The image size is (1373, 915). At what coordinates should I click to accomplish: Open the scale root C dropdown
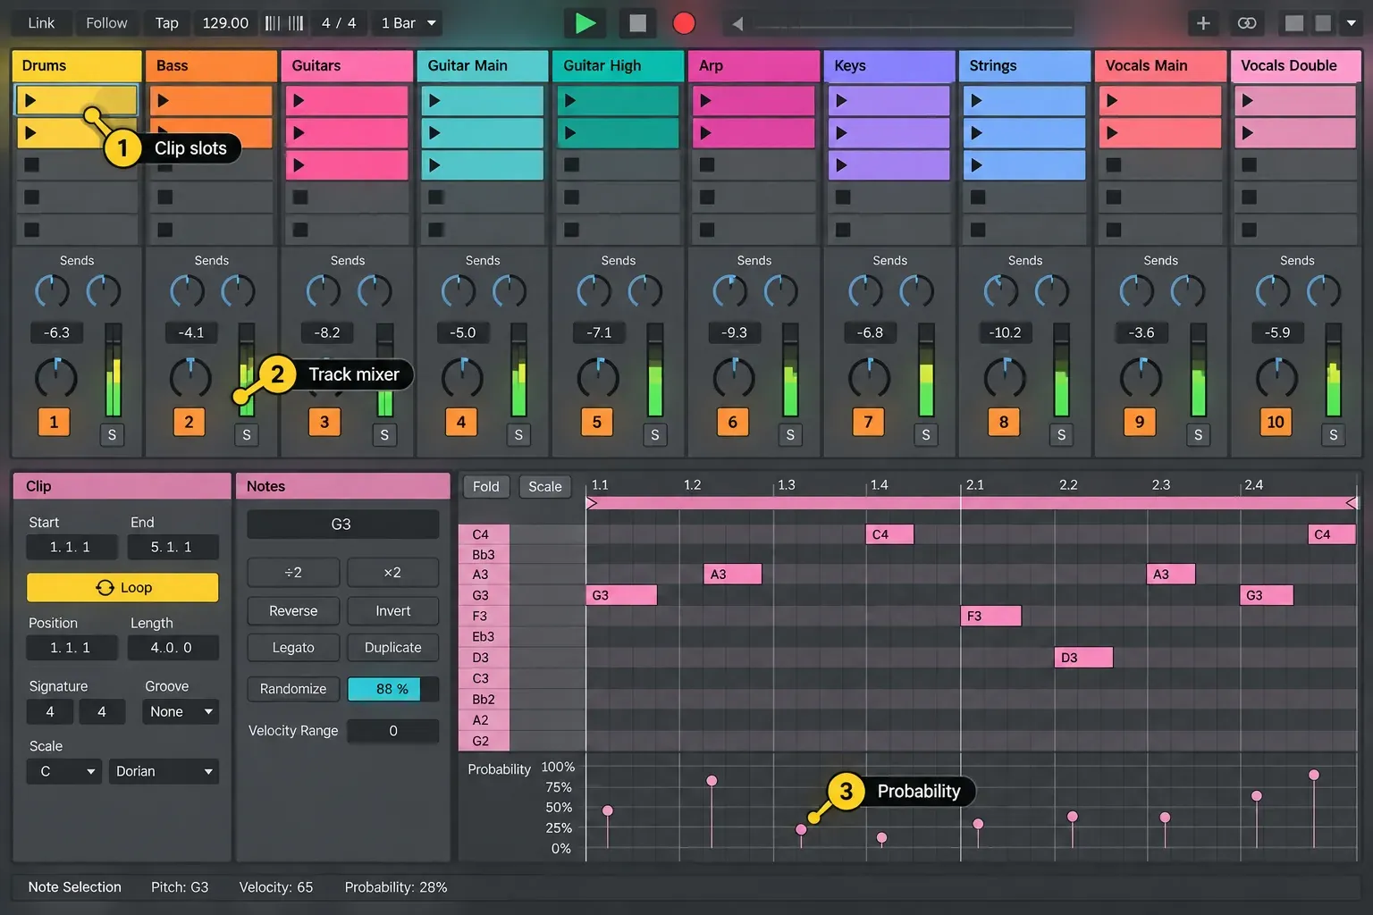click(63, 771)
